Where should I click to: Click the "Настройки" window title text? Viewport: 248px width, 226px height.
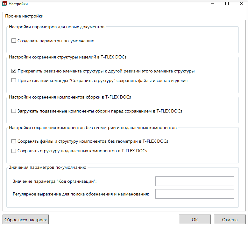(18, 4)
